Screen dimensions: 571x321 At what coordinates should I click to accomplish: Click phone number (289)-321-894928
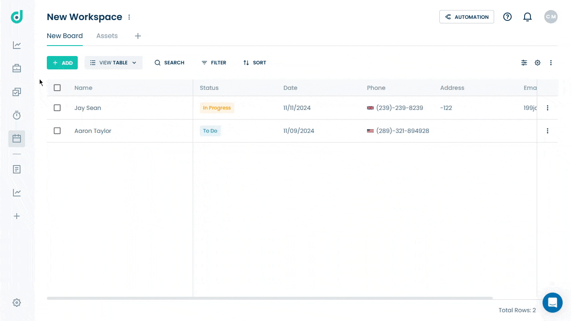coord(403,131)
